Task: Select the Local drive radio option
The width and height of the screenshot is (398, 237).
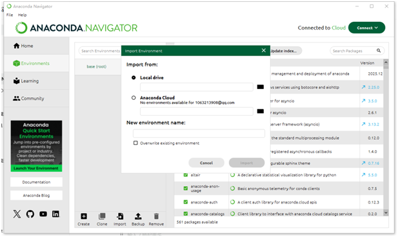Action: [134, 77]
